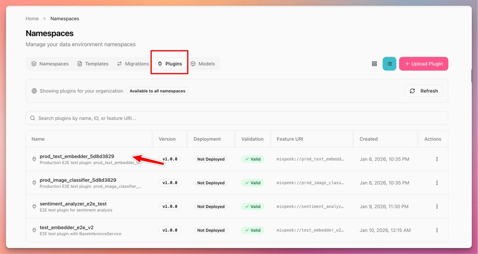Click Name column header
The width and height of the screenshot is (478, 254).
[38, 139]
